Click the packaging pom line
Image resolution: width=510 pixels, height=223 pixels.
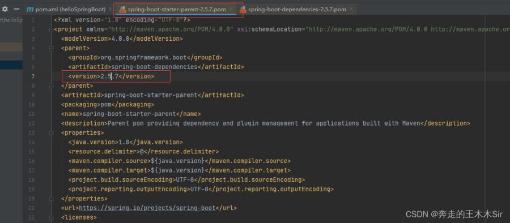point(108,105)
